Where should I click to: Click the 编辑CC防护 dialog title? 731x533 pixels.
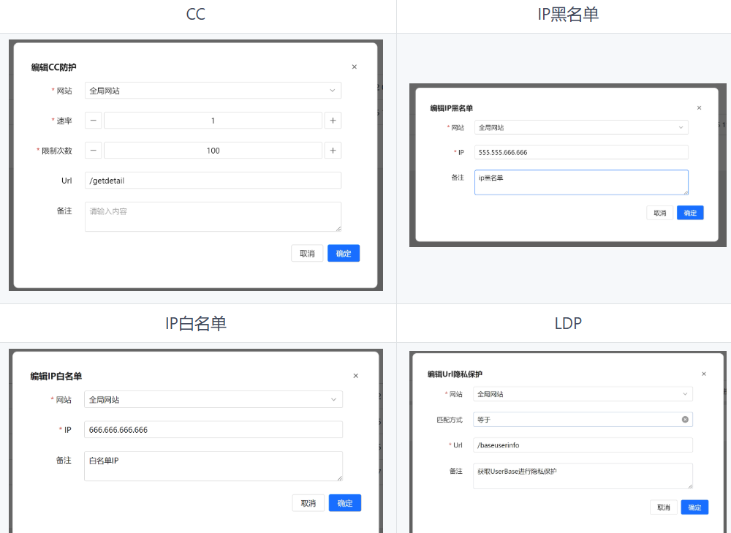[x=53, y=67]
